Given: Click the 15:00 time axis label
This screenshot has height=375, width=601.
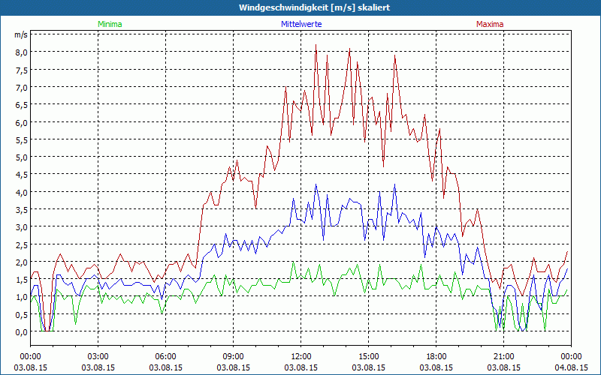Looking at the screenshot, I should pos(368,357).
